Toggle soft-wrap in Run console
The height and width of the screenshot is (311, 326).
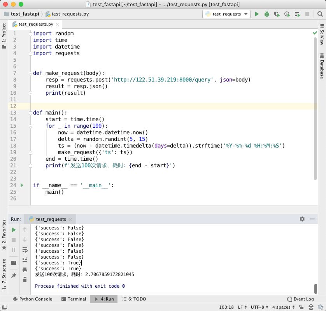(x=25, y=250)
